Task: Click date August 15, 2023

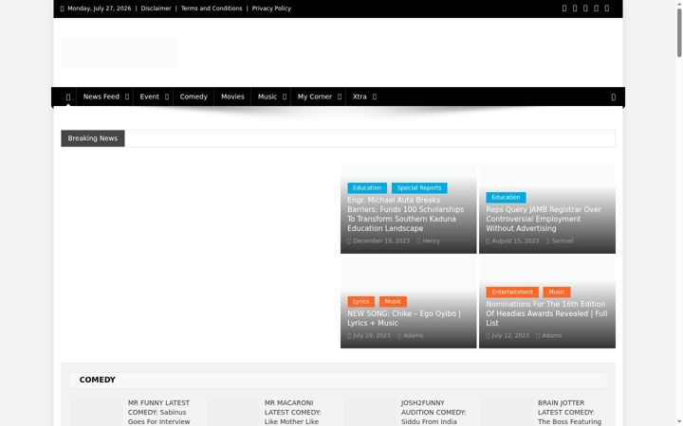Action: pos(515,240)
